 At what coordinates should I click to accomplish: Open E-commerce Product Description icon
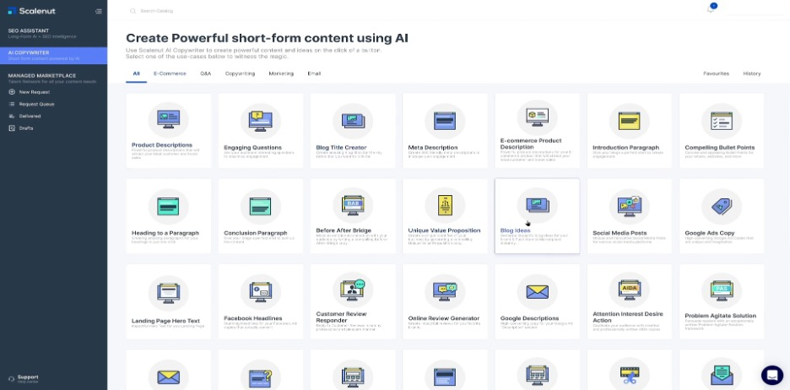[x=537, y=116]
